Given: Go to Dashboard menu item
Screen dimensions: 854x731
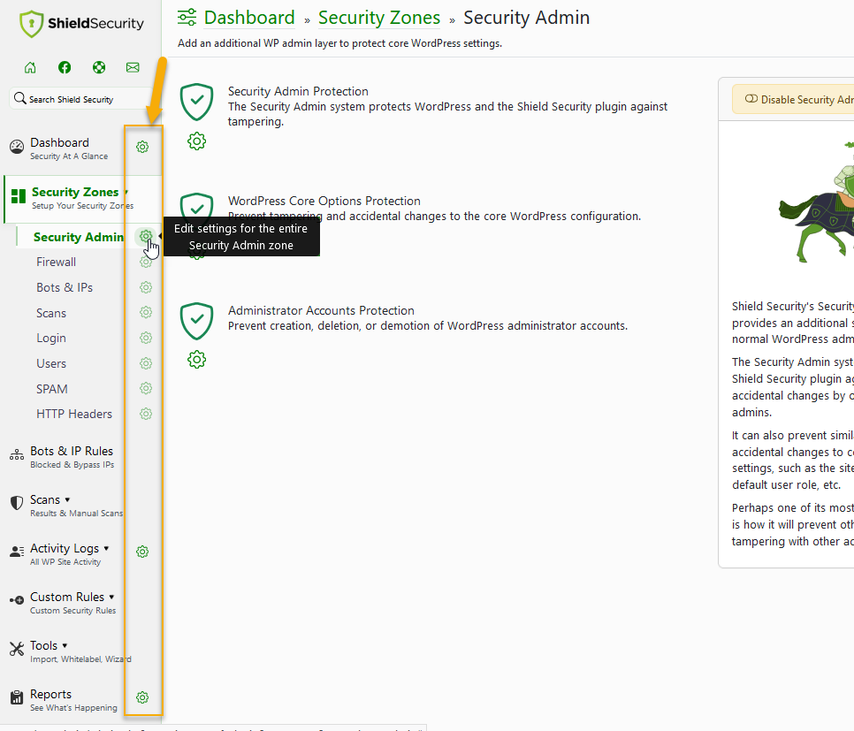Looking at the screenshot, I should (x=69, y=148).
